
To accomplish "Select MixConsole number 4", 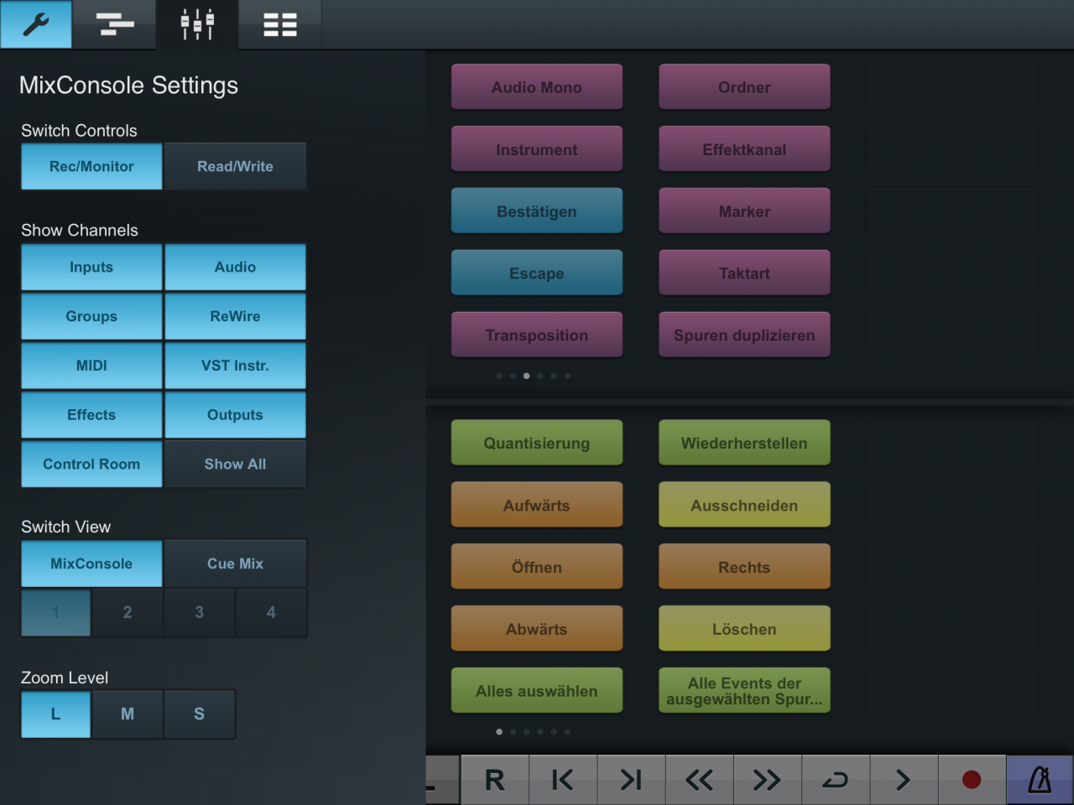I will click(x=271, y=612).
